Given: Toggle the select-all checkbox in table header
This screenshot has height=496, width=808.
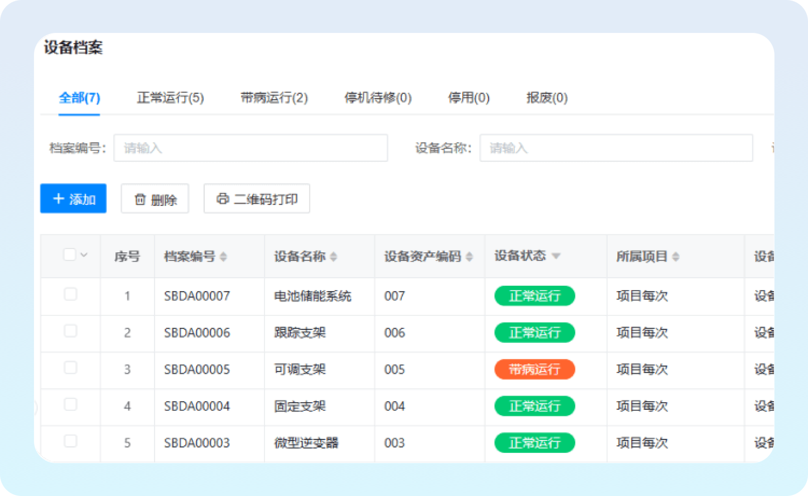Looking at the screenshot, I should pos(69,254).
